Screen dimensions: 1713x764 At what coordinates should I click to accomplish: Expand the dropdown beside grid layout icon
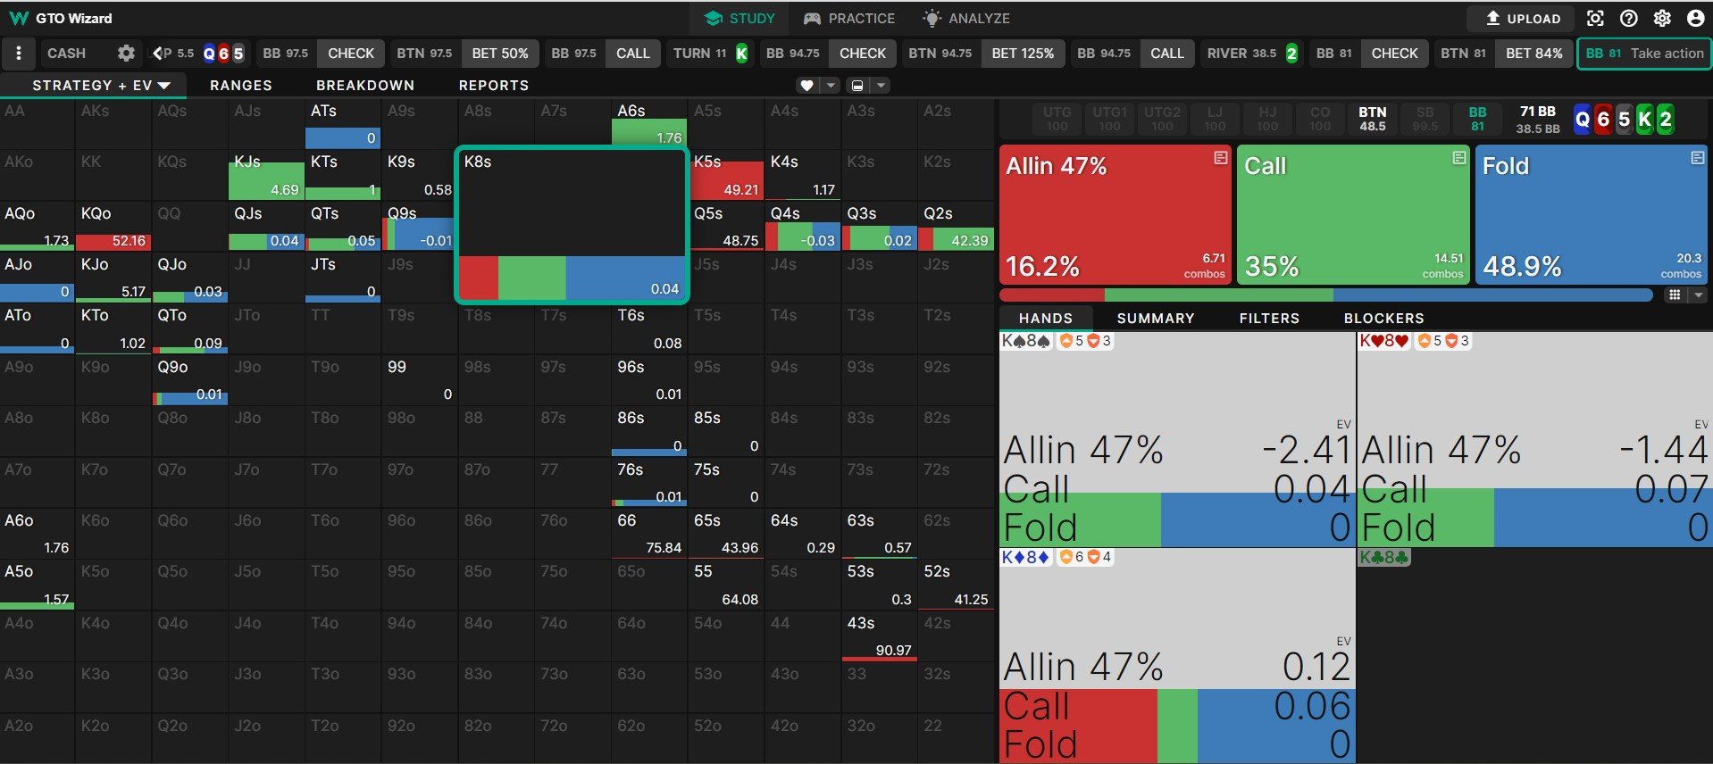coord(1698,295)
